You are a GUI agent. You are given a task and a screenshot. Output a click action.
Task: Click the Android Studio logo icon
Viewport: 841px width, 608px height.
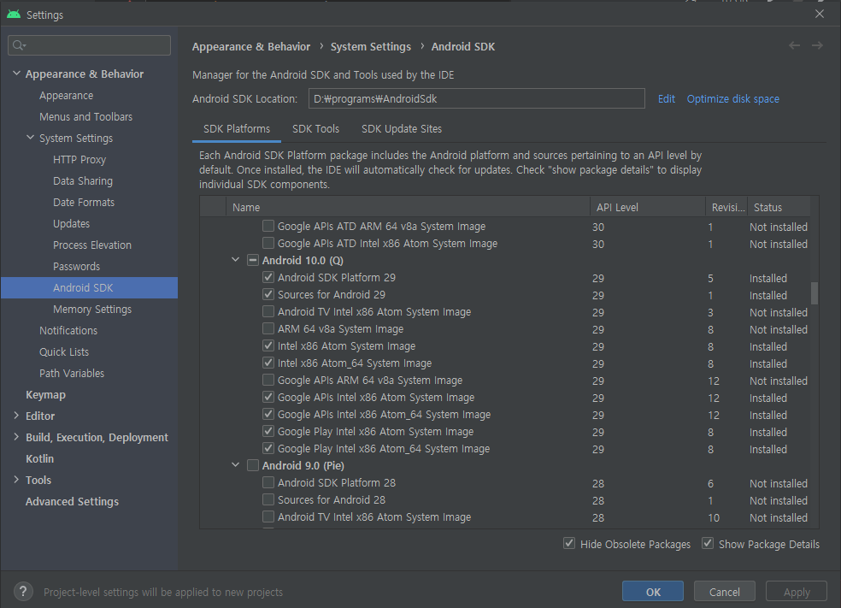click(x=14, y=15)
